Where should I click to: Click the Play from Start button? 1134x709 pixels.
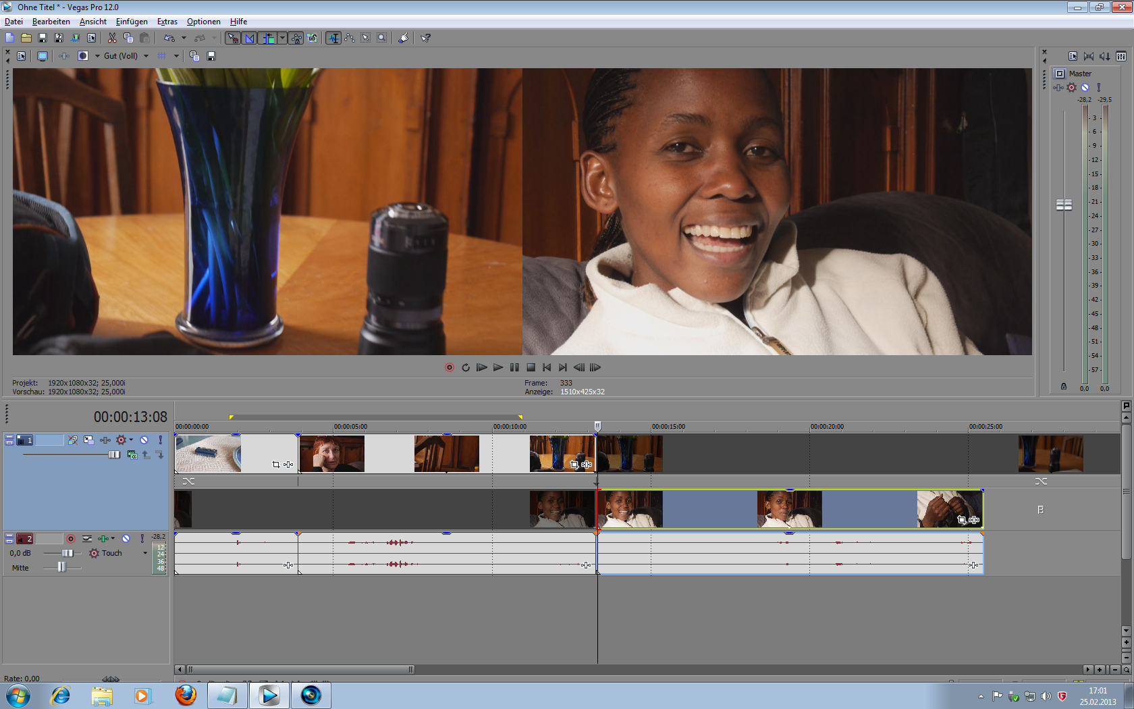pyautogui.click(x=481, y=367)
